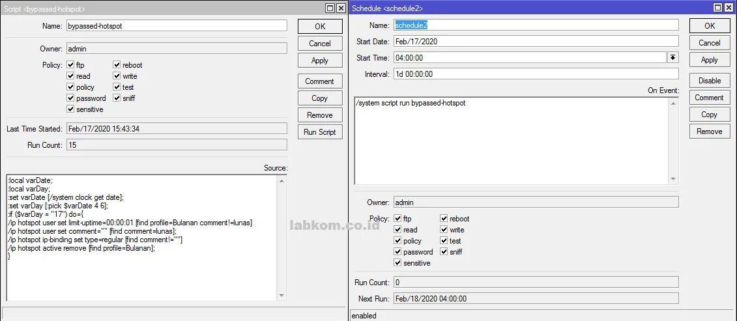Viewport: 737px width, 321px height.
Task: Toggle read policy in Script window
Action: coord(70,76)
